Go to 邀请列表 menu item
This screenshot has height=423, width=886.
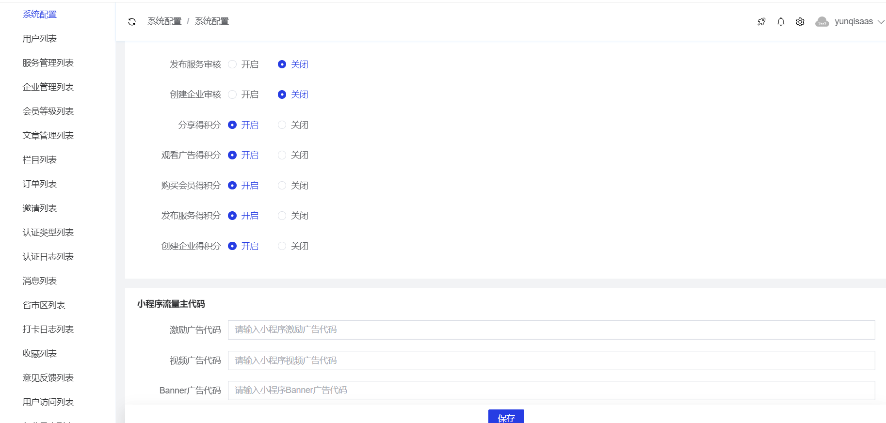[x=40, y=208]
